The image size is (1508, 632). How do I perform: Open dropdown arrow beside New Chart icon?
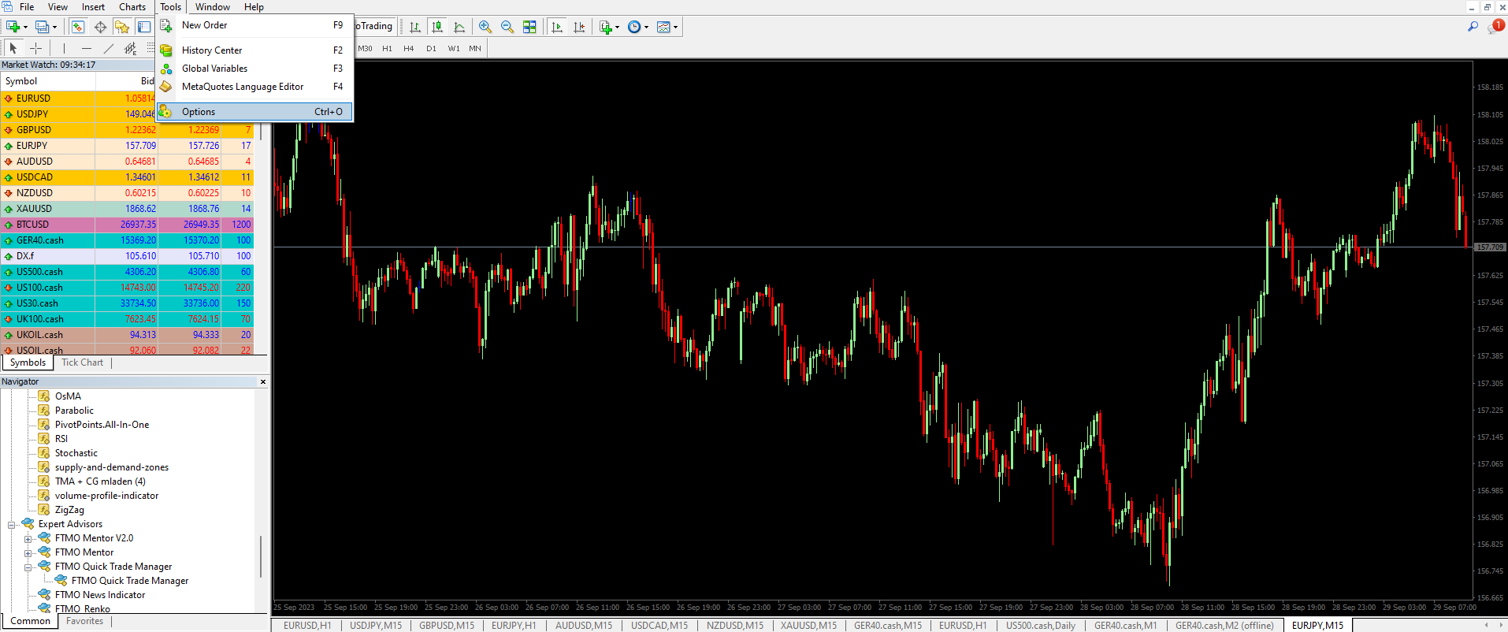click(x=25, y=27)
